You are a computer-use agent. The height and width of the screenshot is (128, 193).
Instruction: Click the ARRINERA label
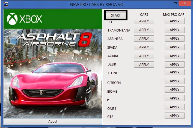click(115, 39)
